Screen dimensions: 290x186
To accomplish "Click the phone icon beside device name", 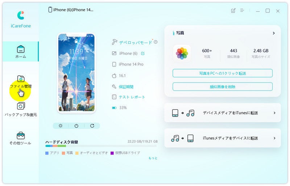I will coord(50,10).
